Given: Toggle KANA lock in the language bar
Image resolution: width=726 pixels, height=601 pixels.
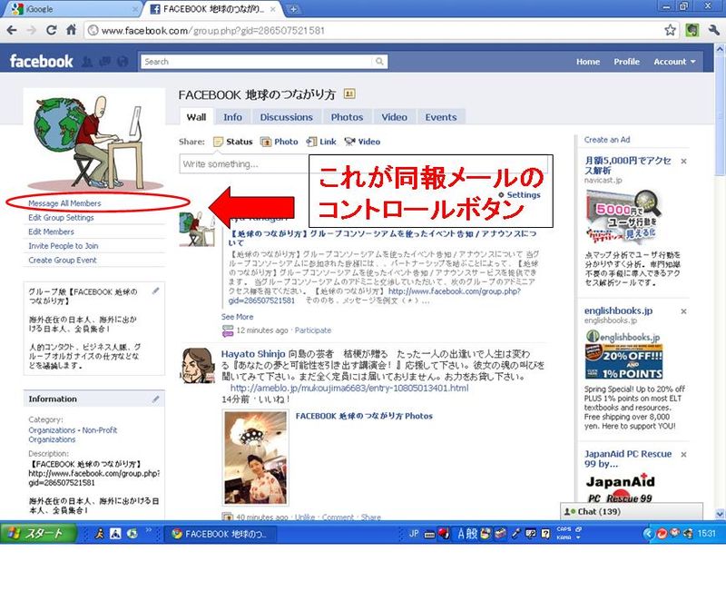Looking at the screenshot, I should (x=564, y=537).
